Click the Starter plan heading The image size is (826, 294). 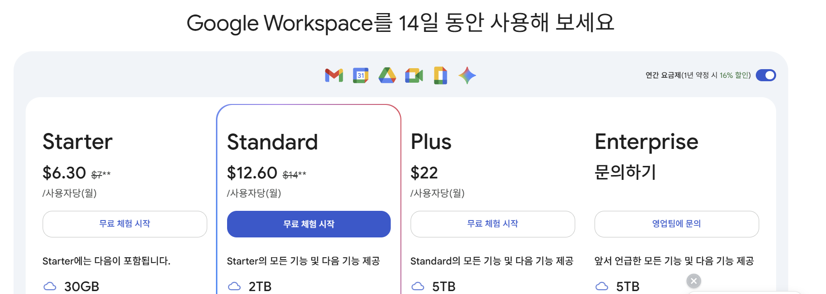tap(77, 142)
